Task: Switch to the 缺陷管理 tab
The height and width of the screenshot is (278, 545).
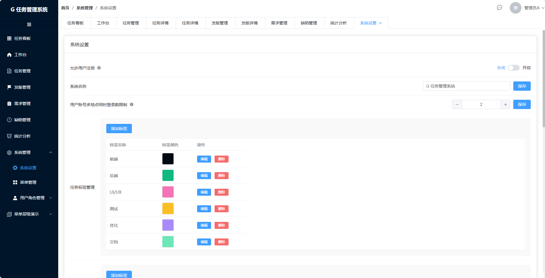Action: click(x=309, y=23)
